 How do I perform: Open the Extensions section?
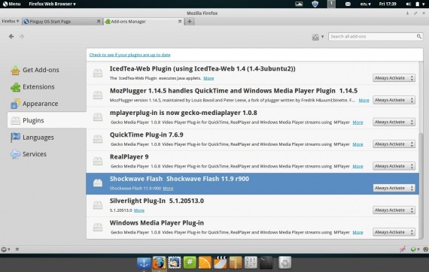(x=33, y=87)
